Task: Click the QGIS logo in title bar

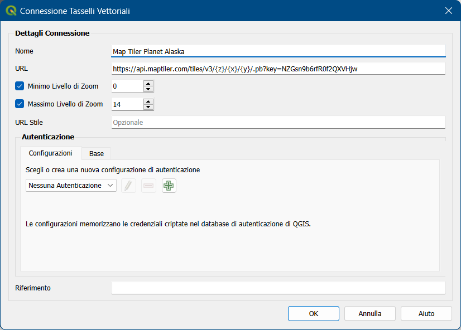Action: pyautogui.click(x=11, y=11)
